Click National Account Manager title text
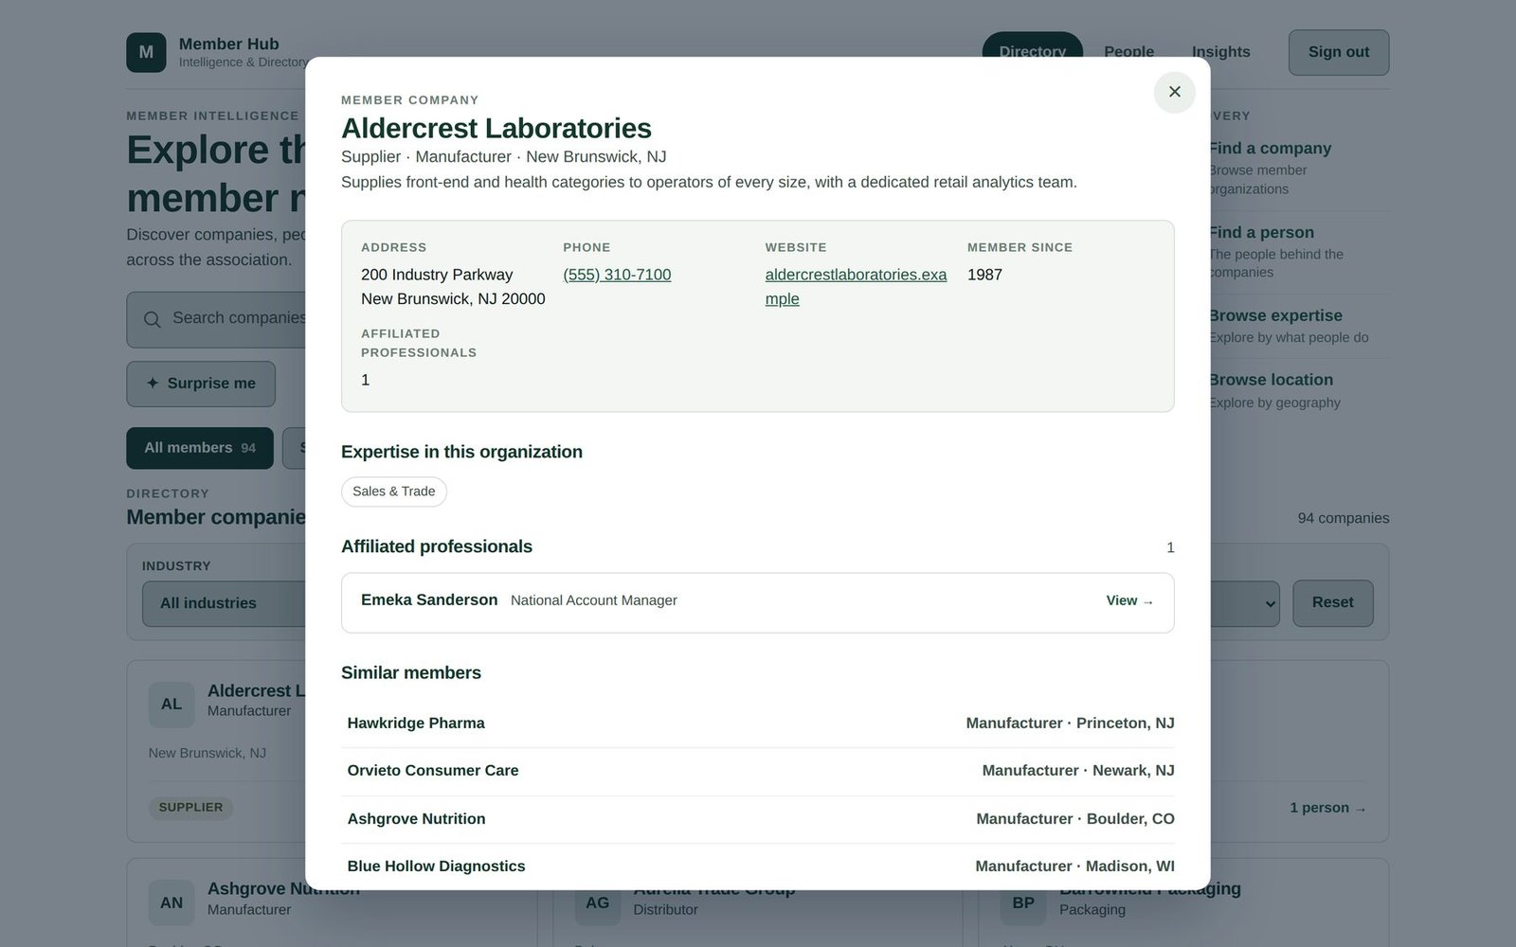 [x=594, y=600]
